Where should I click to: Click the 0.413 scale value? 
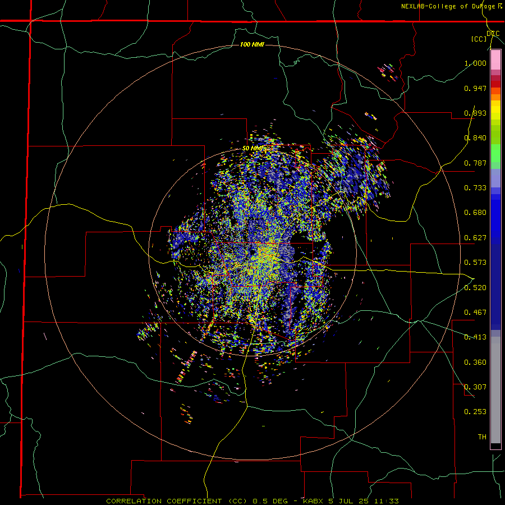(x=475, y=337)
